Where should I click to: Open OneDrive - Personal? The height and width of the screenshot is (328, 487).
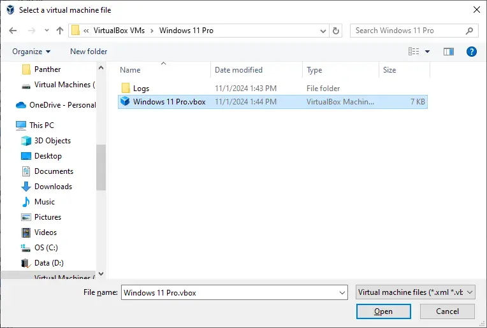[56, 105]
